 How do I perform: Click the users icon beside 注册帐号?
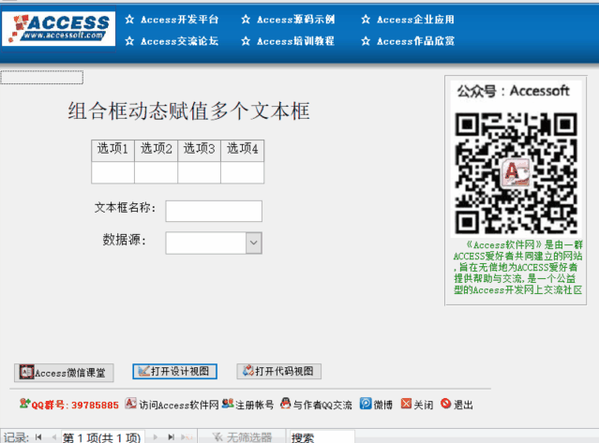pos(228,404)
